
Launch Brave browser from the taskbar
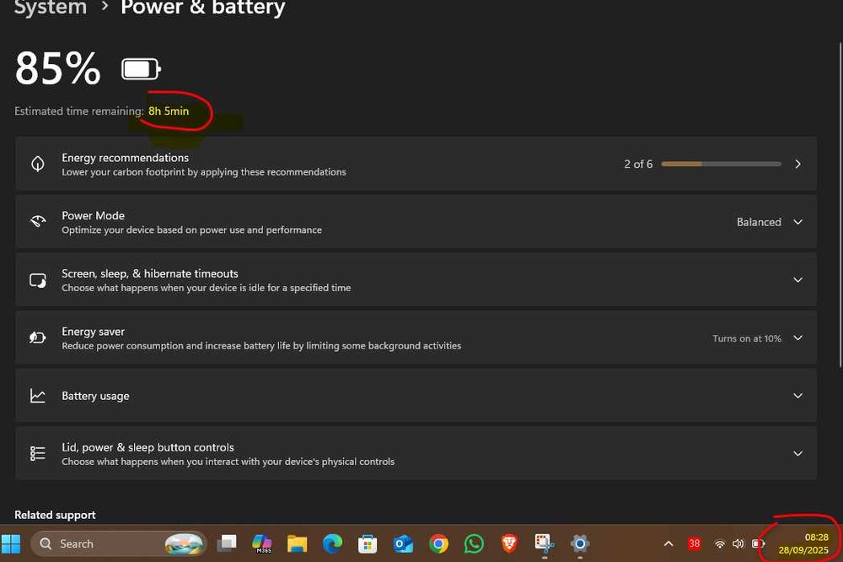[509, 543]
